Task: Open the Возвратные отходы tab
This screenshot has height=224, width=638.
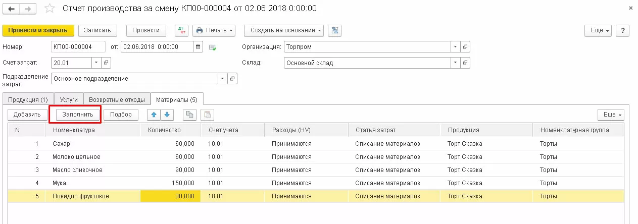Action: click(x=117, y=99)
